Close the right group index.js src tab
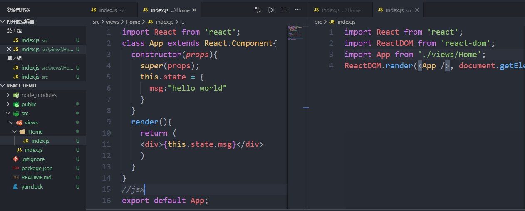Image resolution: width=525 pixels, height=211 pixels. tap(417, 10)
